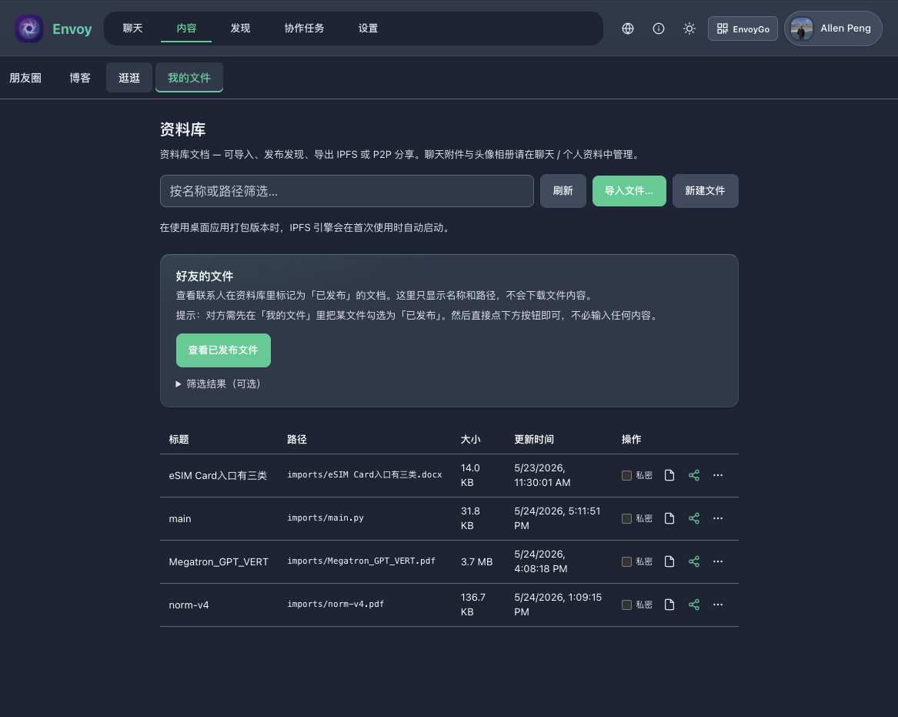898x717 pixels.
Task: Share the eSIM Card file
Action: pos(694,475)
